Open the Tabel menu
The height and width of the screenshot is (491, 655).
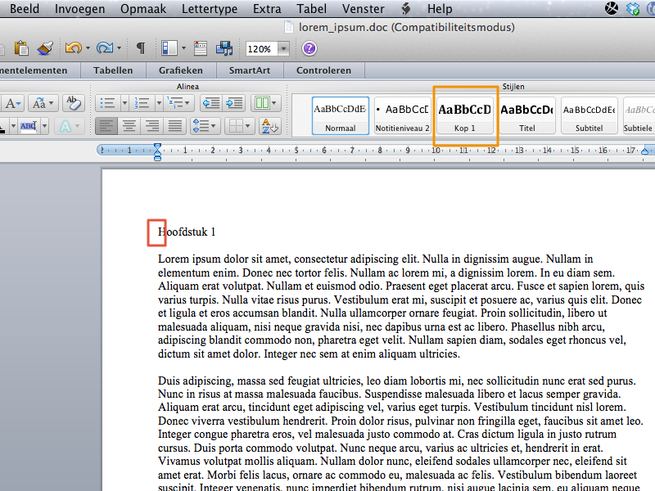[x=312, y=8]
